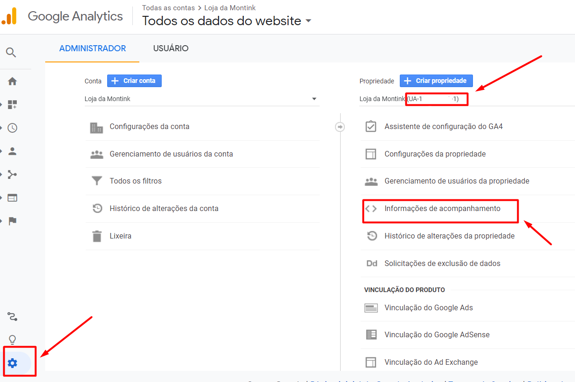Screen dimensions: 575x382
Task: Click the Dd data deletion requests icon
Action: click(371, 263)
